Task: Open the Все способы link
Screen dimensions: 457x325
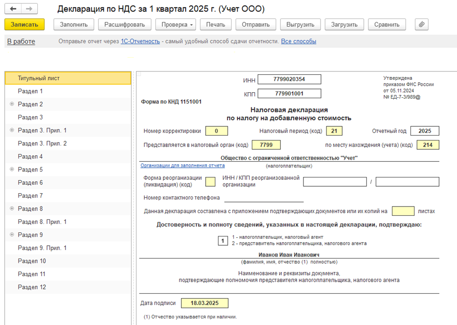Action: click(x=298, y=41)
